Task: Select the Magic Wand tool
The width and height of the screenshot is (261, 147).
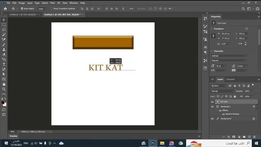Action: (4, 35)
